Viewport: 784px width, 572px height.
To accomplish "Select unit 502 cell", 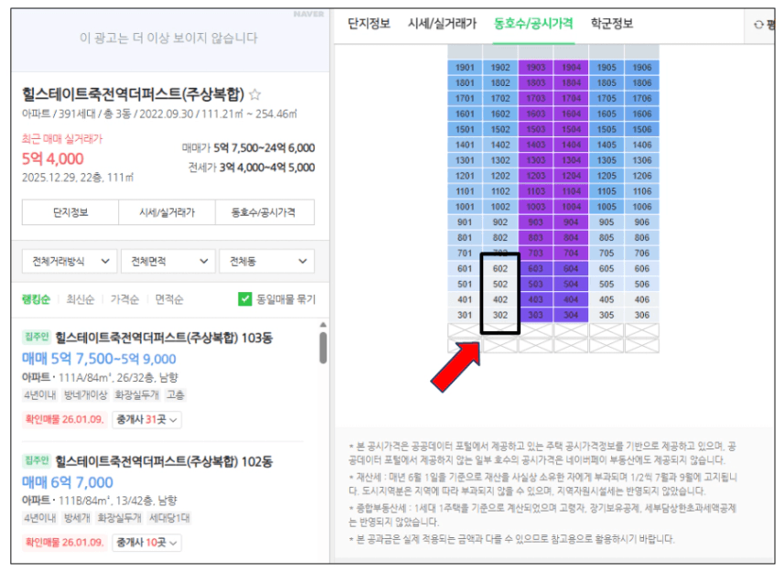I will (x=500, y=284).
